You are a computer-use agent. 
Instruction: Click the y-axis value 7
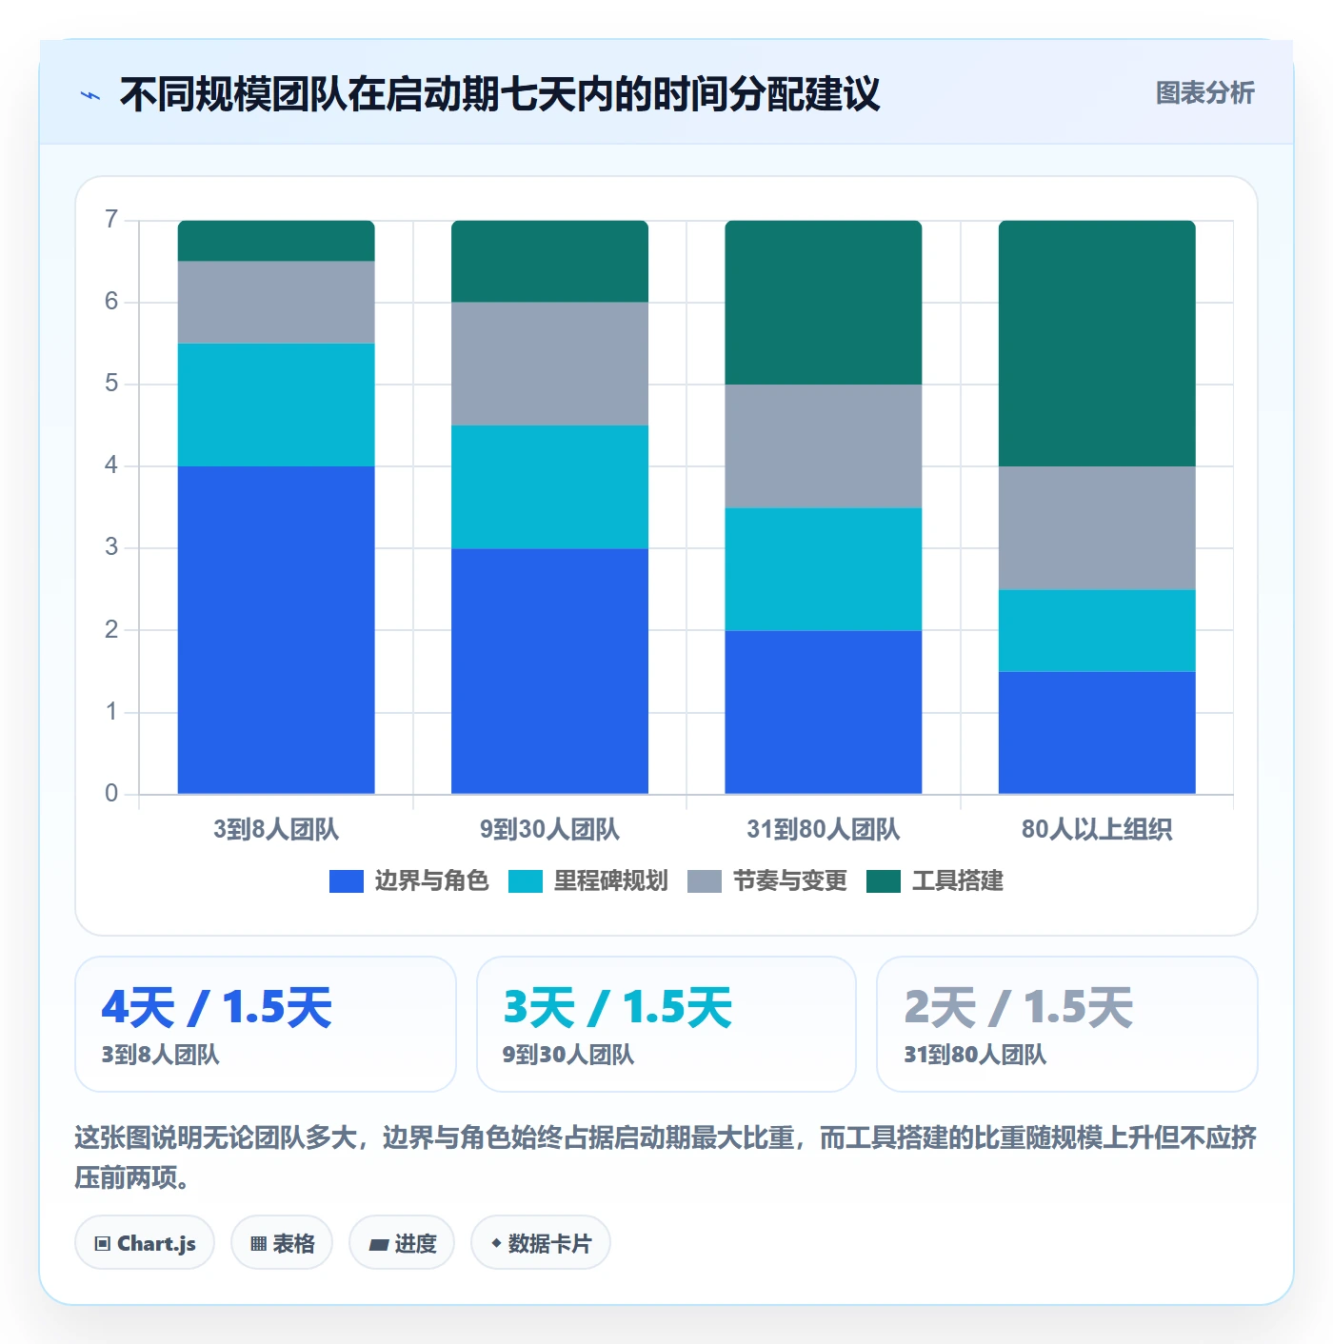[x=111, y=220]
